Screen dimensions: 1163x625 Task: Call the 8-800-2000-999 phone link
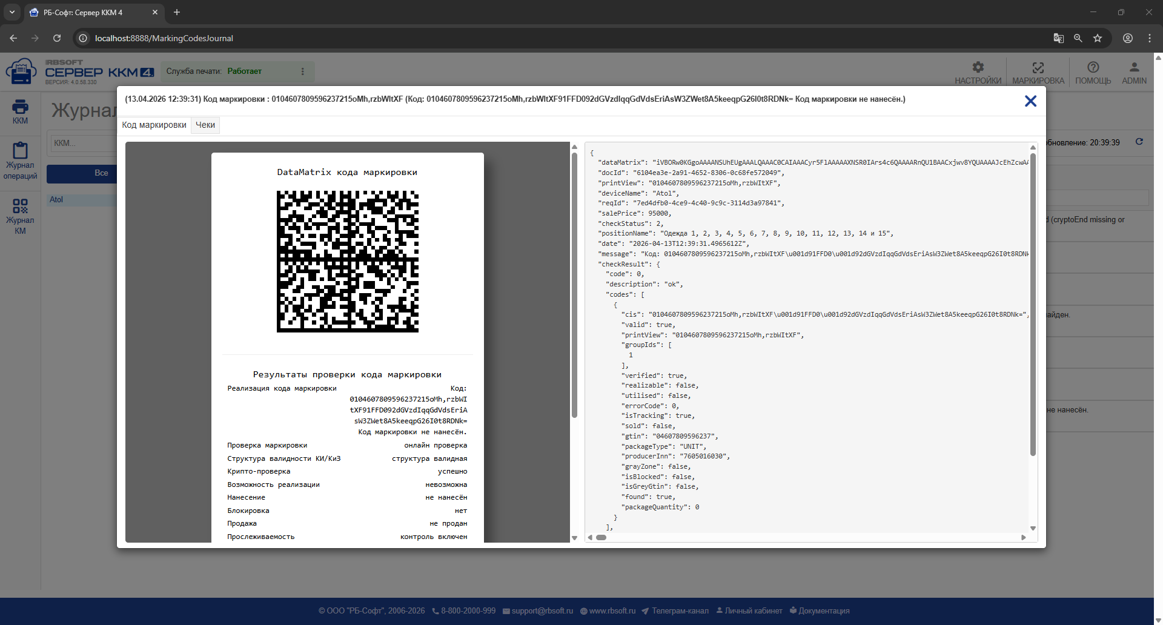point(463,611)
